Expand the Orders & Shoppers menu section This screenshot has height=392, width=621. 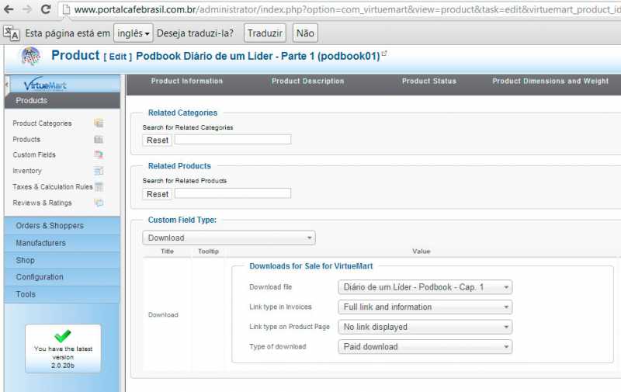(62, 226)
